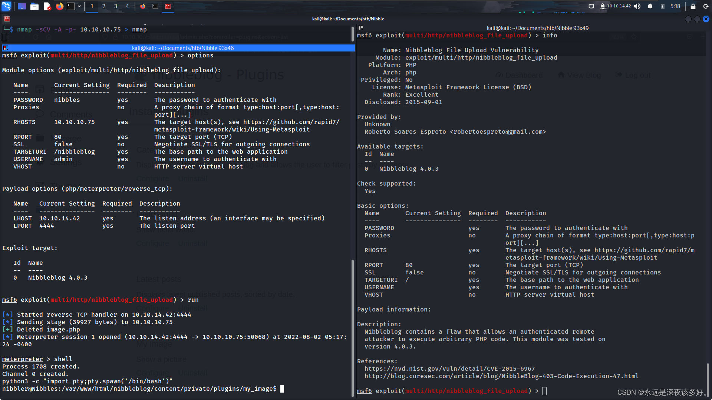This screenshot has height=400, width=712.
Task: Click the USERNAME value admin in left pane
Action: pyautogui.click(x=63, y=159)
